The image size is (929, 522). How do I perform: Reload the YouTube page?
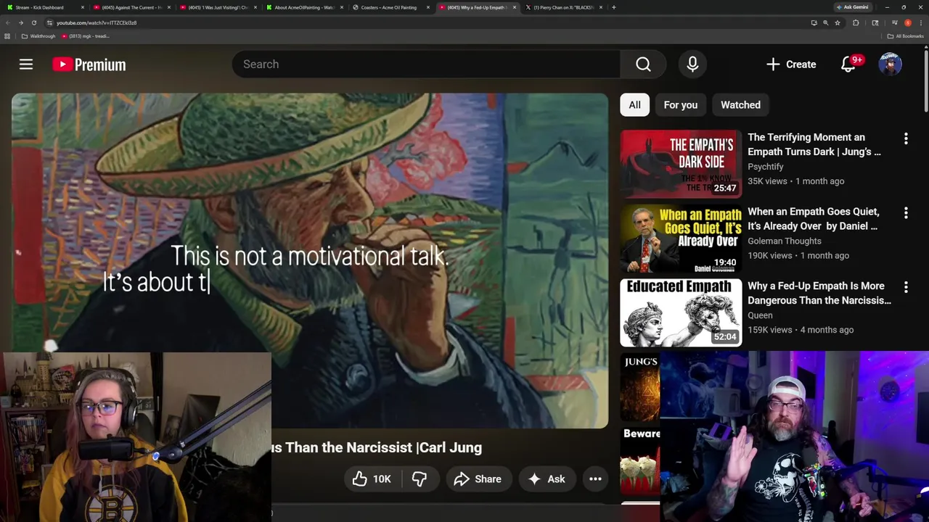pyautogui.click(x=33, y=22)
